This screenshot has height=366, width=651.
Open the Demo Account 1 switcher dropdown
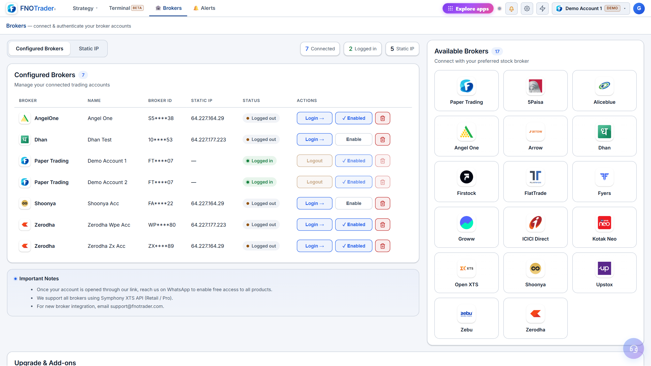pos(591,9)
